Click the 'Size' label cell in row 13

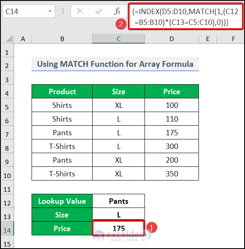[62, 215]
